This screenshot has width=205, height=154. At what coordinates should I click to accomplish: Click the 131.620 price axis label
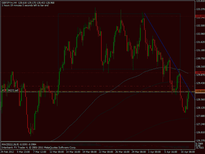[x=200, y=42]
